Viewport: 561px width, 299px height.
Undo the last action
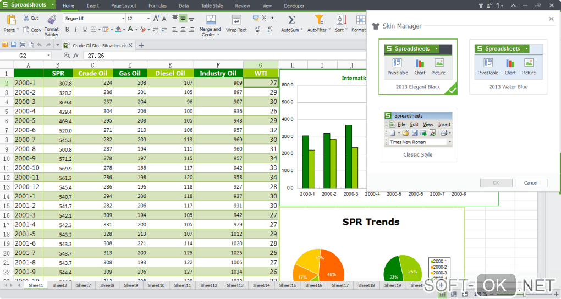(x=40, y=45)
